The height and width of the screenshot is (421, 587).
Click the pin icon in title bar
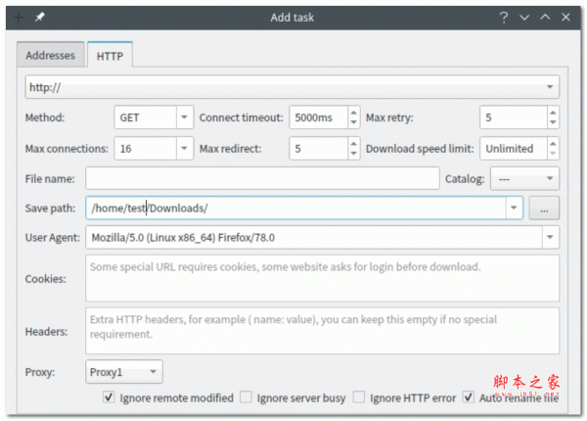point(40,18)
